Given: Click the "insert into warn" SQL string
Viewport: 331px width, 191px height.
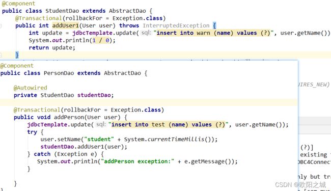Looking at the screenshot, I should (213, 33).
